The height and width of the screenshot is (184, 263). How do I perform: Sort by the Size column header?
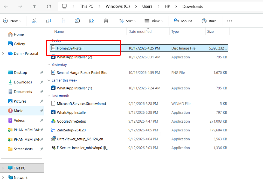pyautogui.click(x=210, y=32)
